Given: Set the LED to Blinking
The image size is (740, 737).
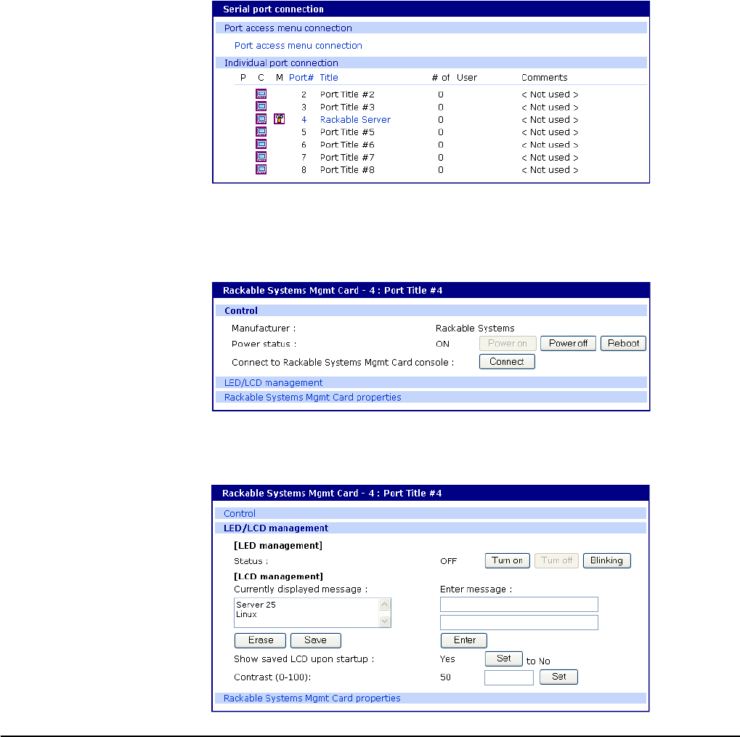Looking at the screenshot, I should pyautogui.click(x=607, y=561).
